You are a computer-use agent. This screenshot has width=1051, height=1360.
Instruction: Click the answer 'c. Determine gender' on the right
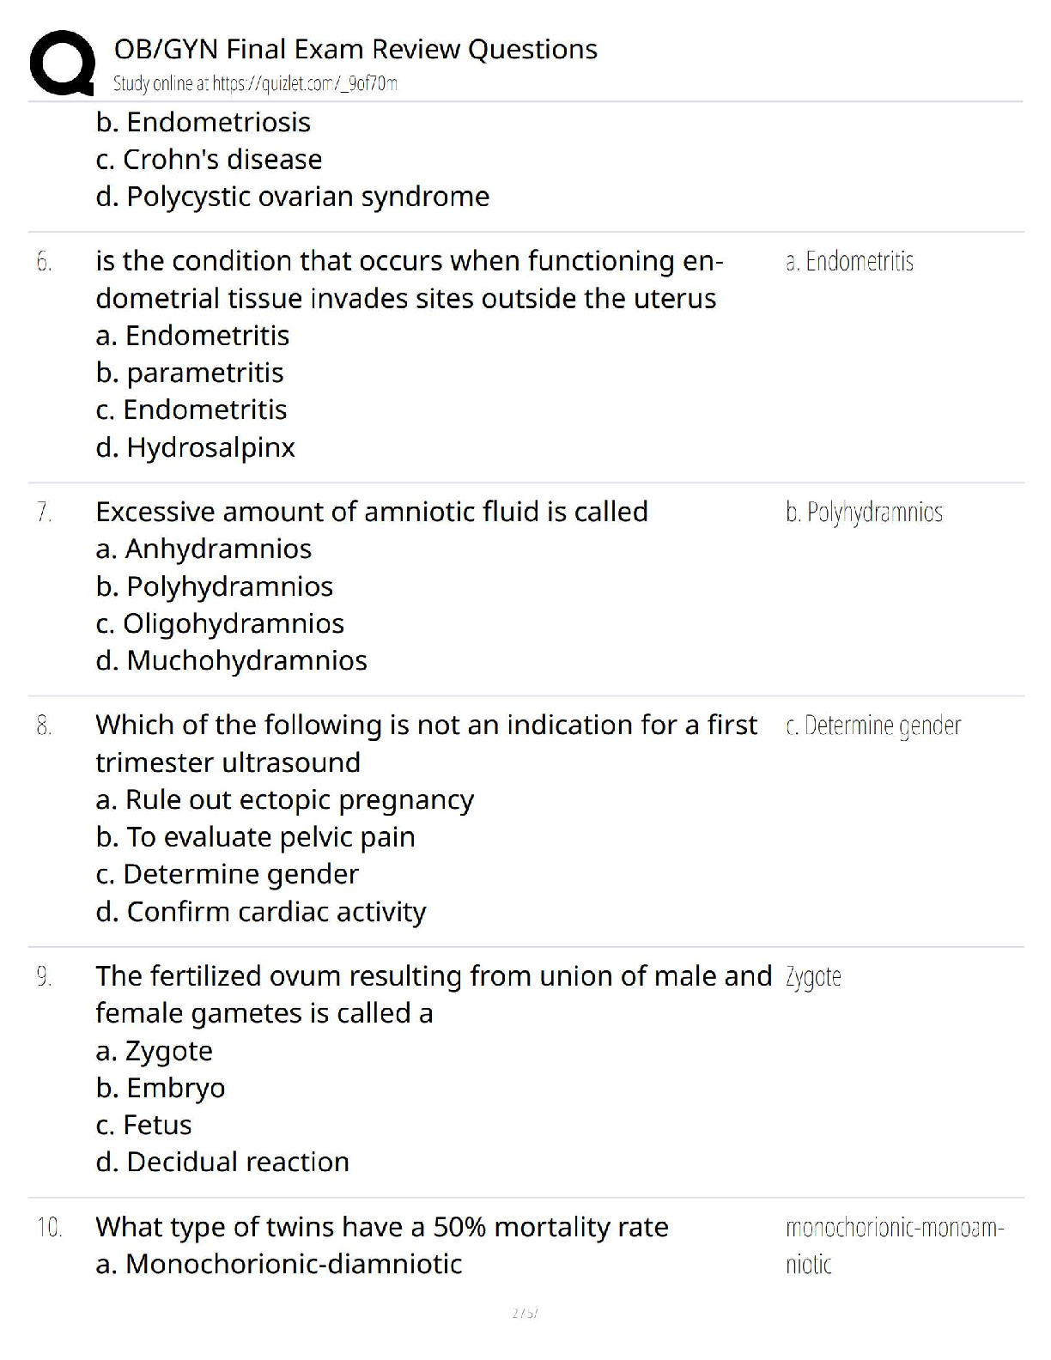(873, 726)
